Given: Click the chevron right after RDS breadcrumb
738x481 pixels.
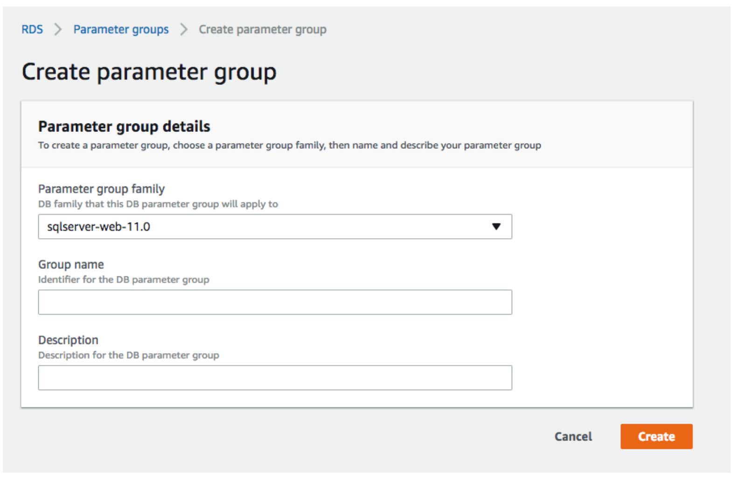Looking at the screenshot, I should click(58, 29).
